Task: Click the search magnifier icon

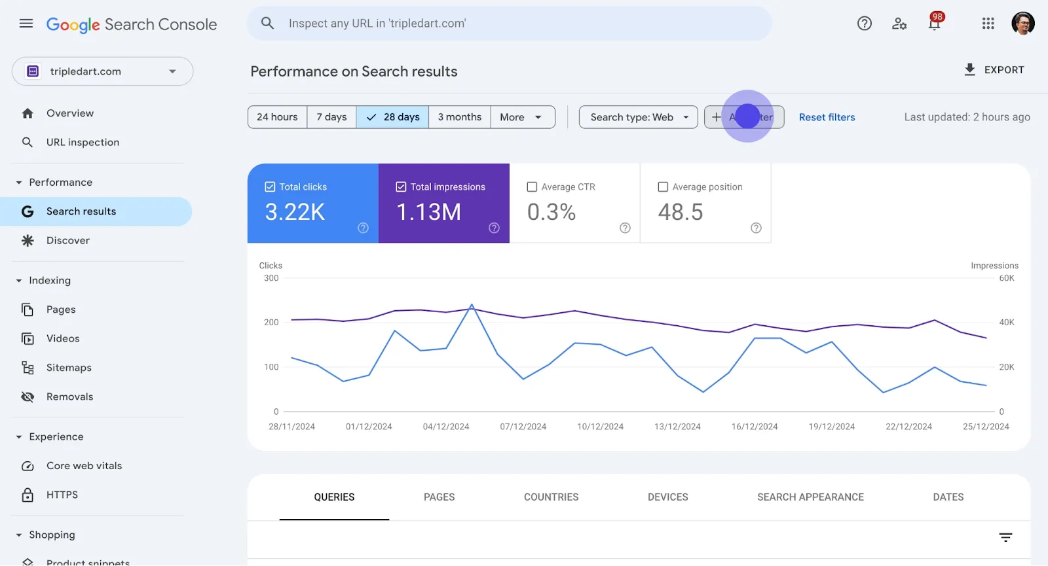Action: point(267,24)
